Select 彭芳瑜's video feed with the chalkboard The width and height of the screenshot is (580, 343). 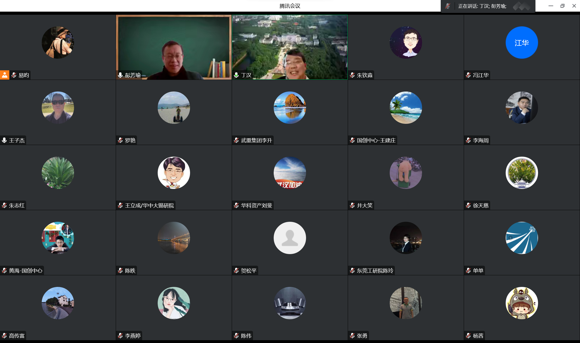[x=174, y=47]
